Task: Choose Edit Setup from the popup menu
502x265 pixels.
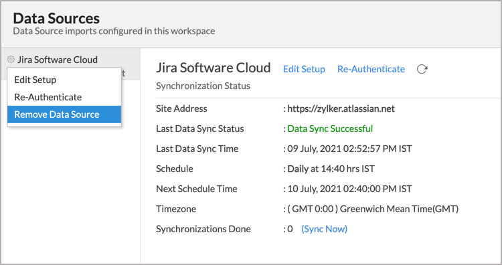Action: [x=35, y=80]
